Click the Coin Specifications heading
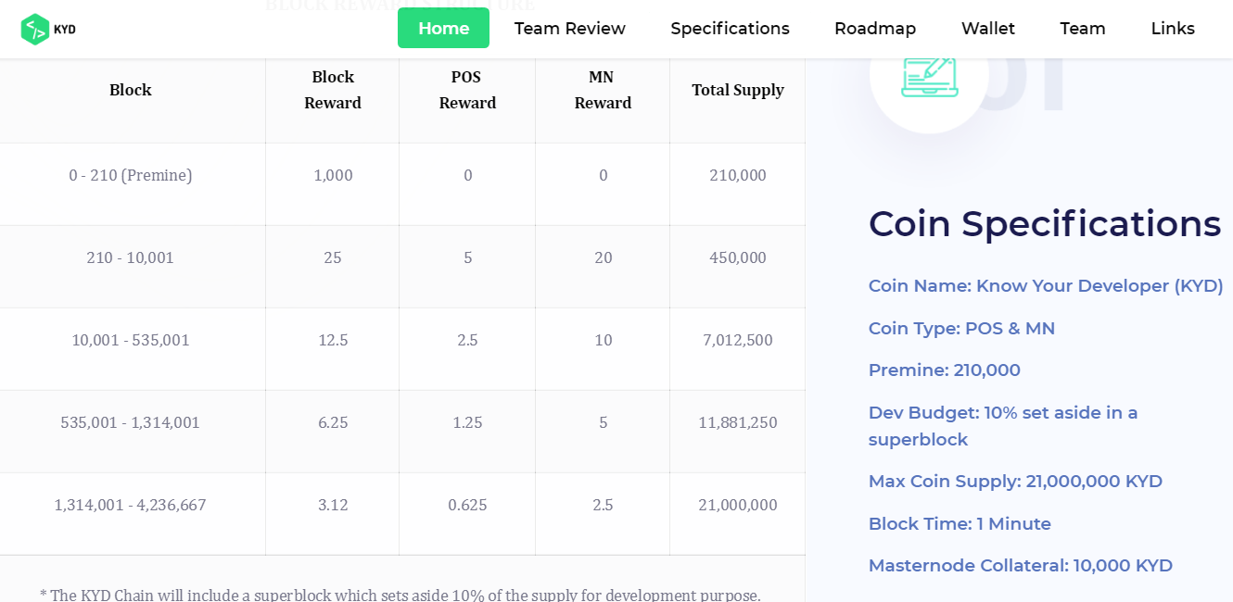Image resolution: width=1233 pixels, height=602 pixels. pos(1045,224)
